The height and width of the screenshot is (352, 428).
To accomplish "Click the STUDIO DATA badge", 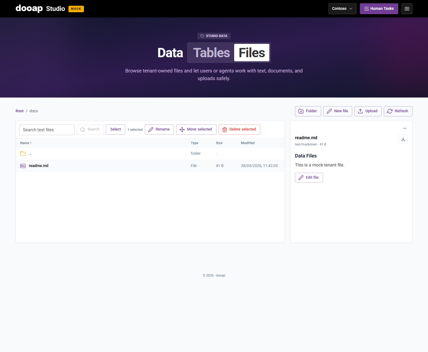I will click(214, 36).
